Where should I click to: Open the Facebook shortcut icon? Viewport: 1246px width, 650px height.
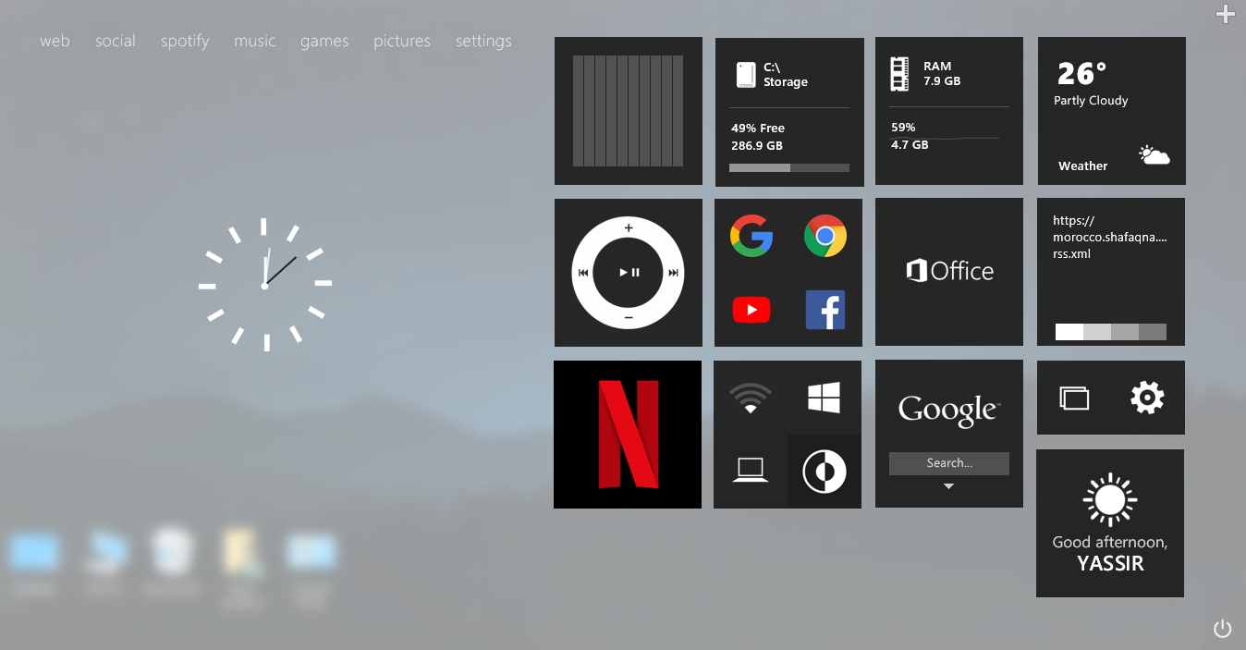[x=825, y=310]
